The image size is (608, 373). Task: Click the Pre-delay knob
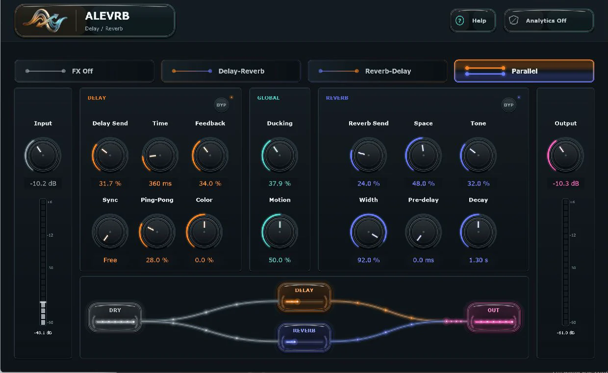click(x=423, y=232)
